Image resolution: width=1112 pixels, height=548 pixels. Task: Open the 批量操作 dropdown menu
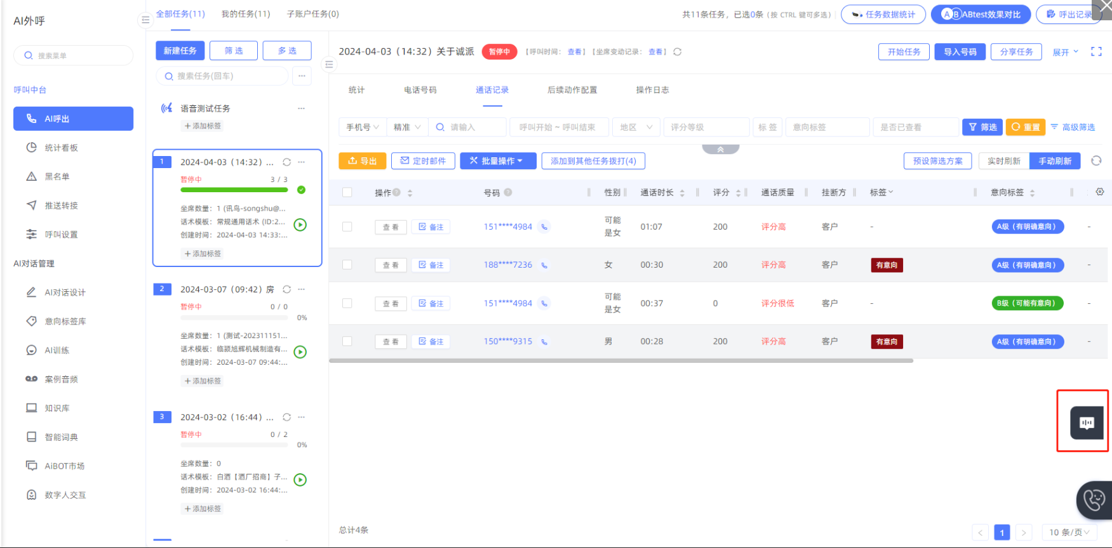tap(498, 161)
